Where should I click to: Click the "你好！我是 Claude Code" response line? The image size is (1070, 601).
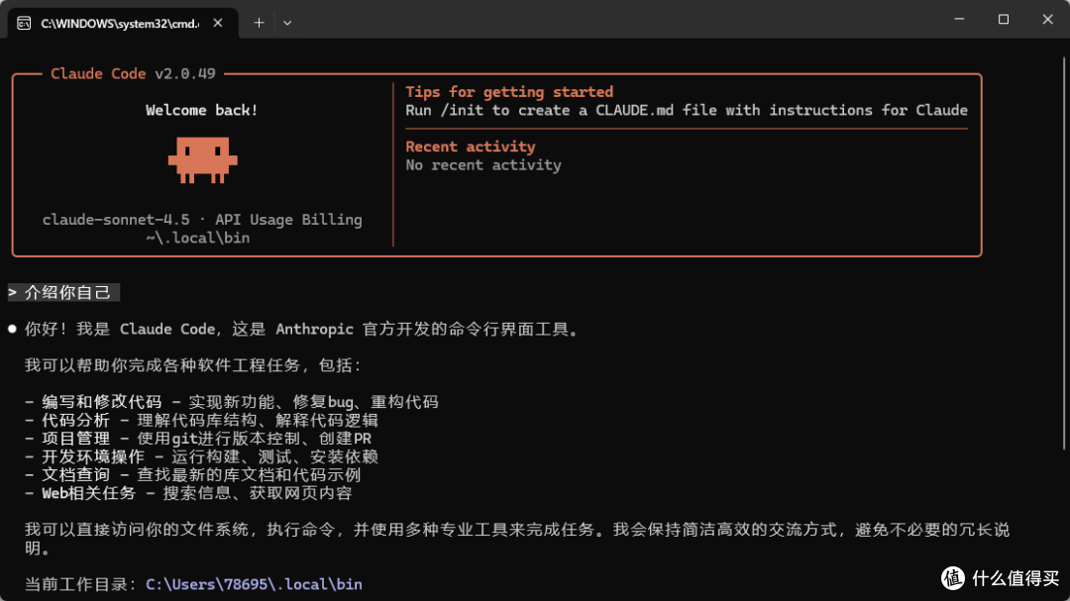coord(301,329)
